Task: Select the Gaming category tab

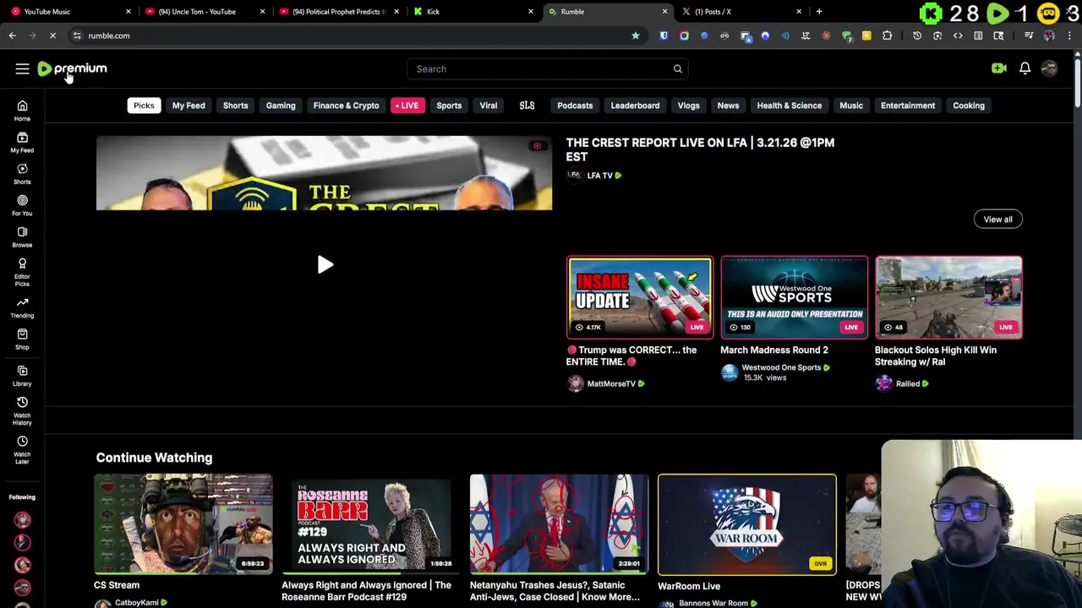Action: coord(281,106)
